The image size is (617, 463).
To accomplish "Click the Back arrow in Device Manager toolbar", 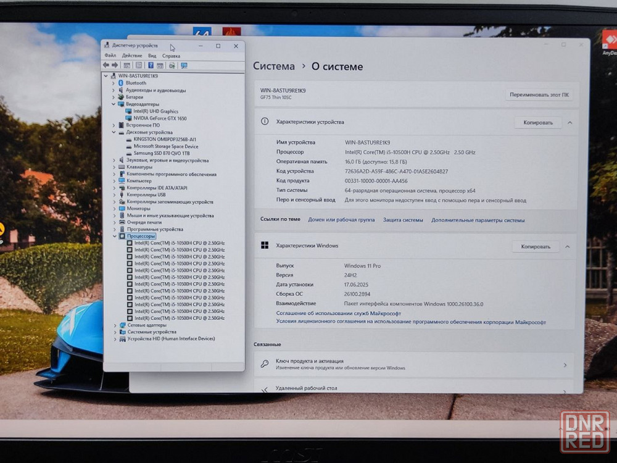I will 106,65.
